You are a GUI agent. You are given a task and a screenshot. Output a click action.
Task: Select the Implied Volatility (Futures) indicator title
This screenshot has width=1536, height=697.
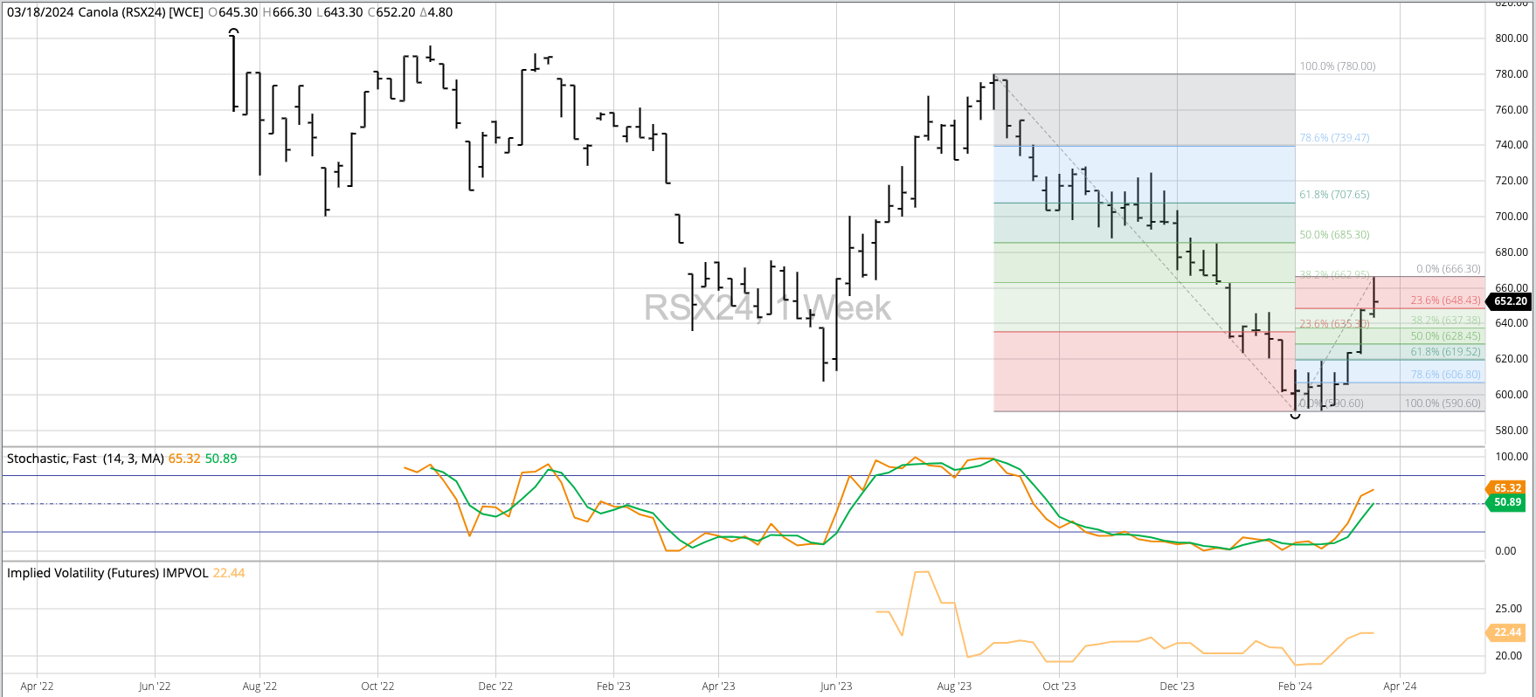[107, 573]
